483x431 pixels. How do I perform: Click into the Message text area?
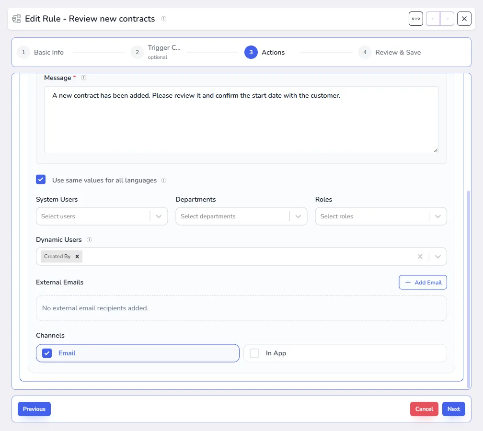(x=241, y=120)
